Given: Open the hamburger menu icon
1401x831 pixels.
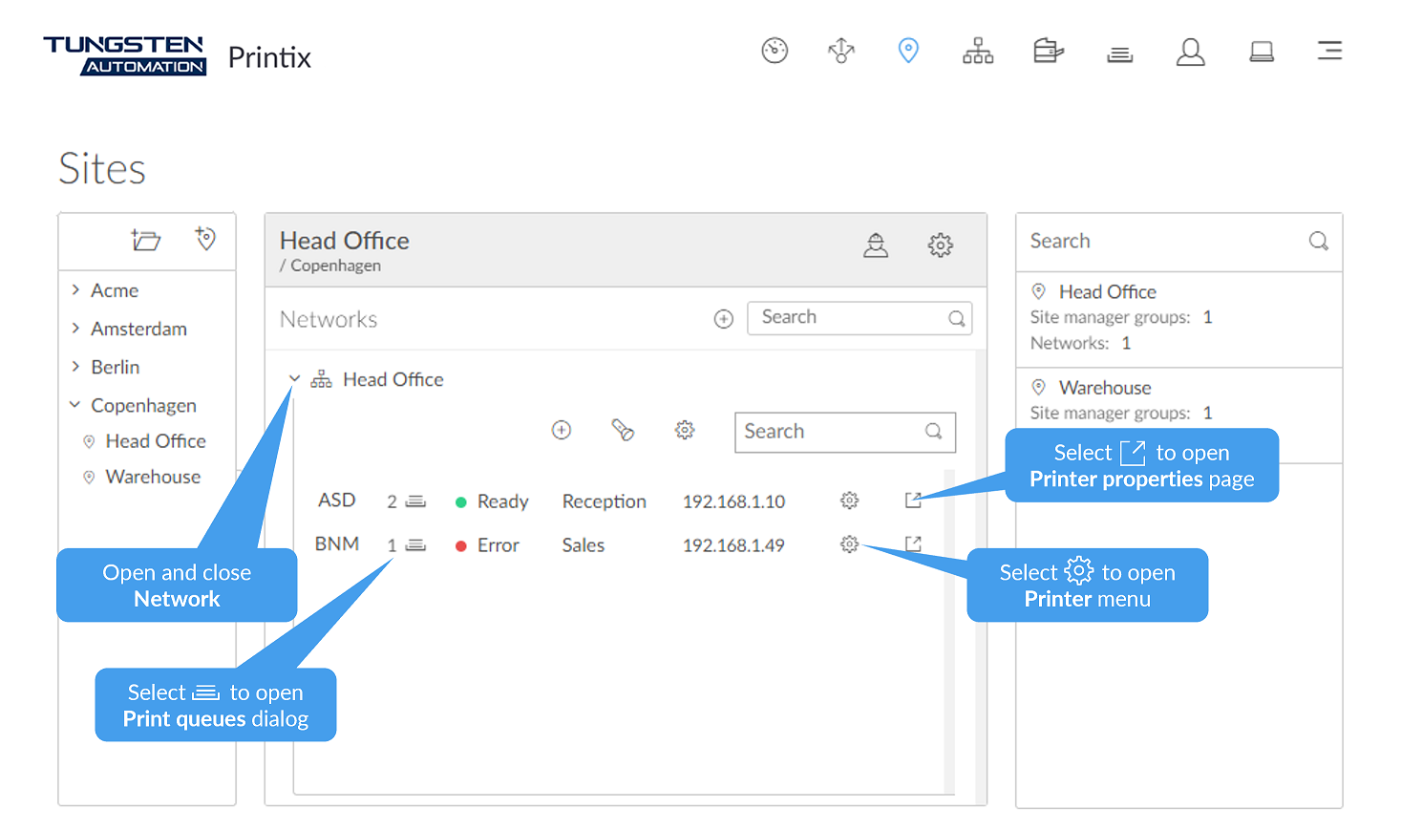Looking at the screenshot, I should tap(1329, 51).
